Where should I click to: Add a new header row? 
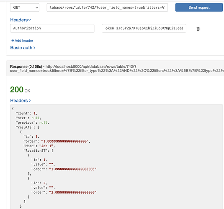(x=22, y=41)
